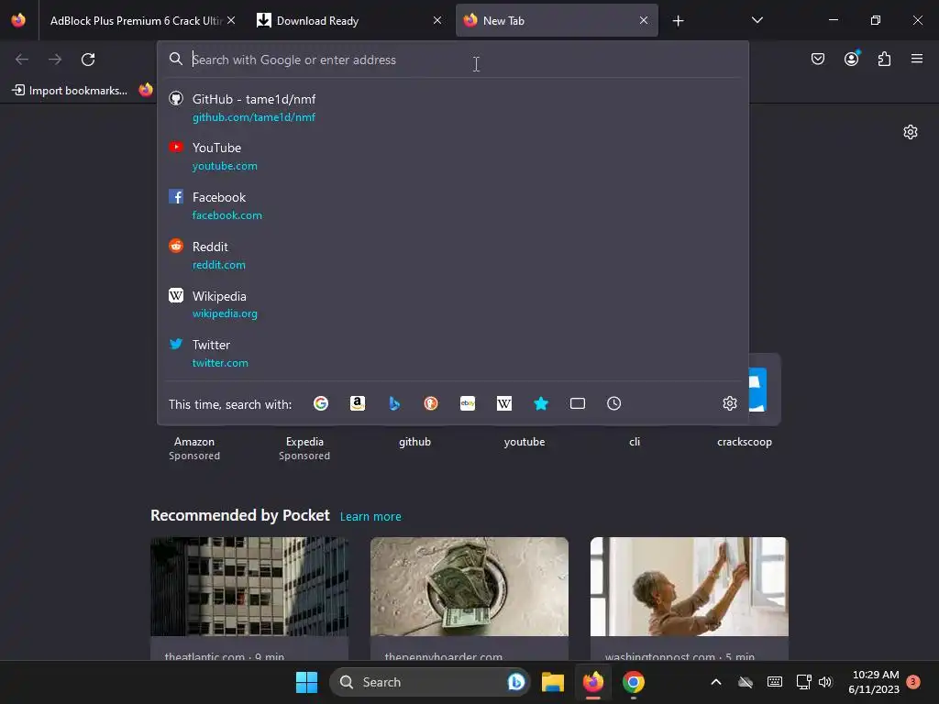Open search settings gear in dropdown
The image size is (939, 704).
tap(729, 403)
